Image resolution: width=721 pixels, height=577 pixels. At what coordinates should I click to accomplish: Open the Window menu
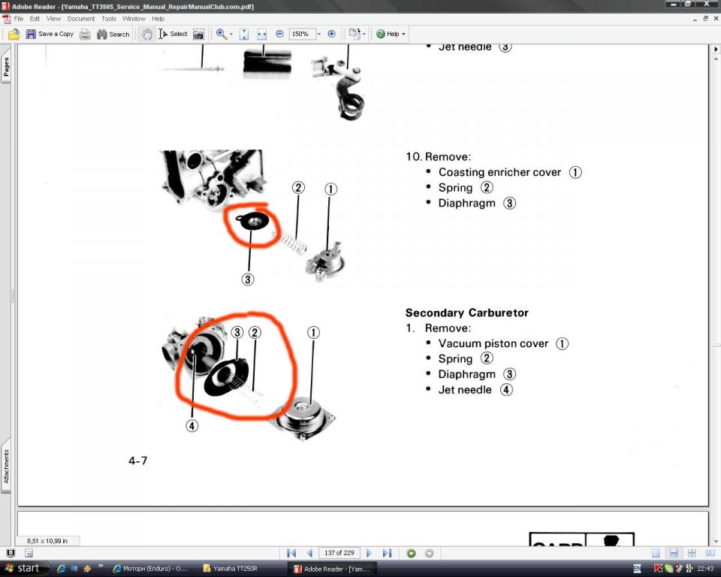(134, 19)
